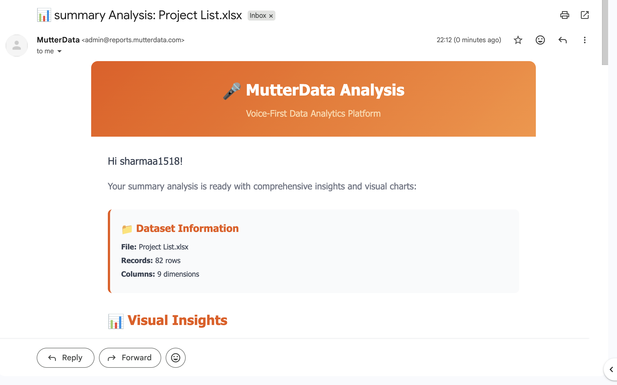Remove the Inbox label from email
Screen dimensions: 617x385
(x=271, y=16)
